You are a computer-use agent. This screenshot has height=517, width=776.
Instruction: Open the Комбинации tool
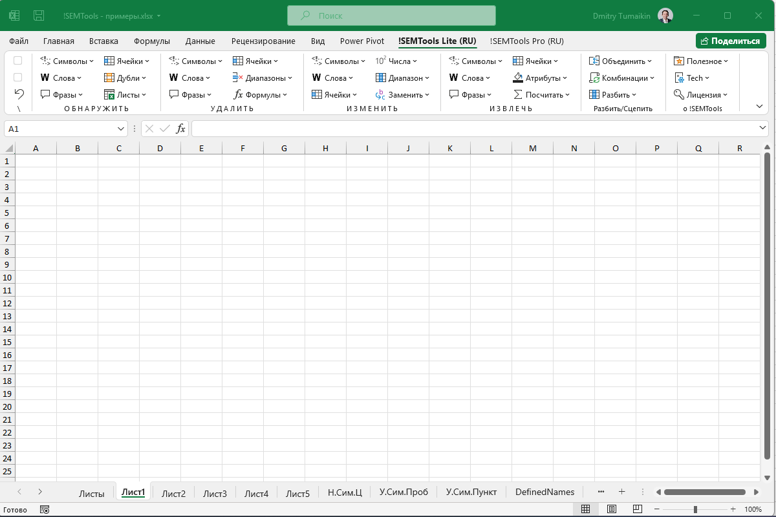(621, 78)
